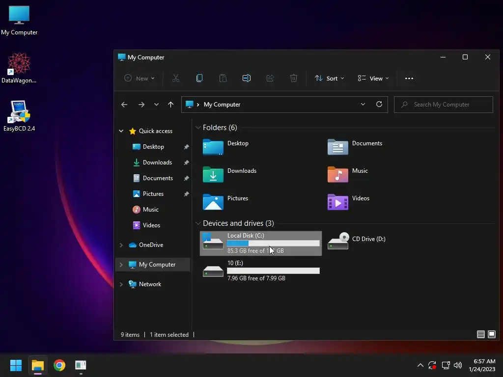Click OneDrive in the navigation pane

[x=151, y=245]
